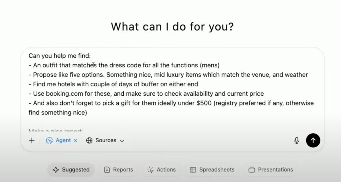This screenshot has height=182, width=341.
Task: Click the Presentations slide icon
Action: pos(252,170)
